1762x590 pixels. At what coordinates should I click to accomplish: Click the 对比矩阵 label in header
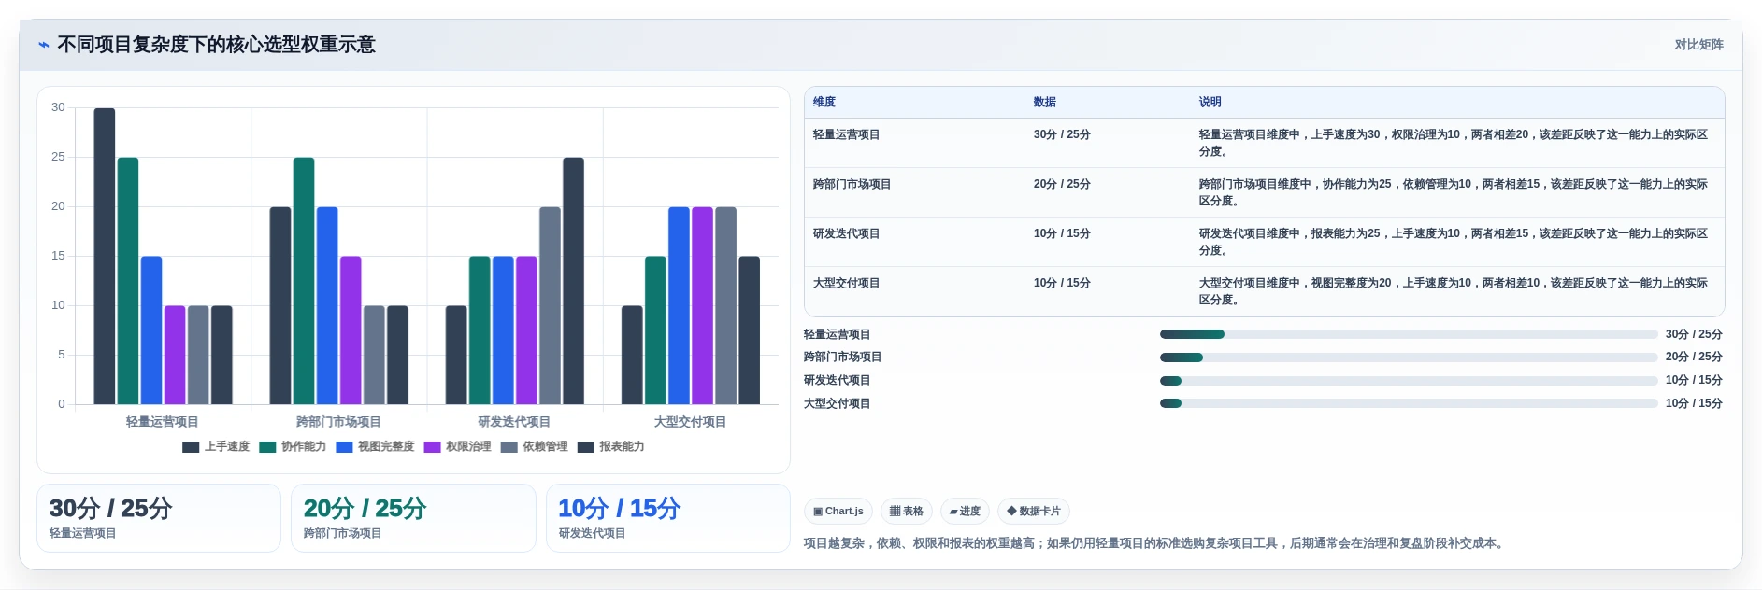click(x=1698, y=45)
